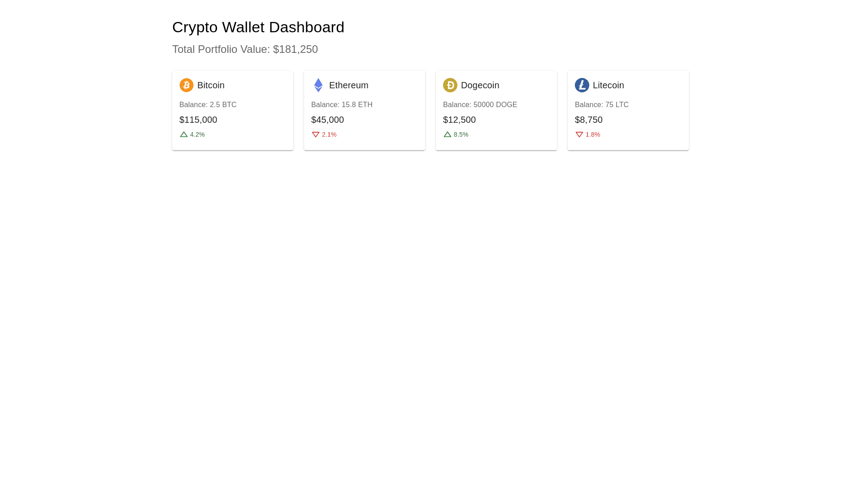Screen dimensions: 861x484
Task: Click the $45,000 Ethereum value
Action: click(327, 120)
